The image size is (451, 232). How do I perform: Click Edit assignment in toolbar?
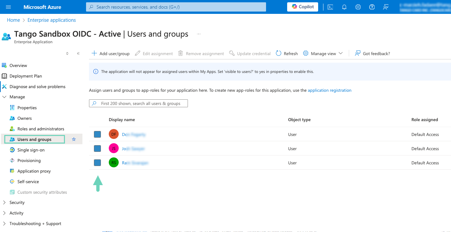(154, 53)
